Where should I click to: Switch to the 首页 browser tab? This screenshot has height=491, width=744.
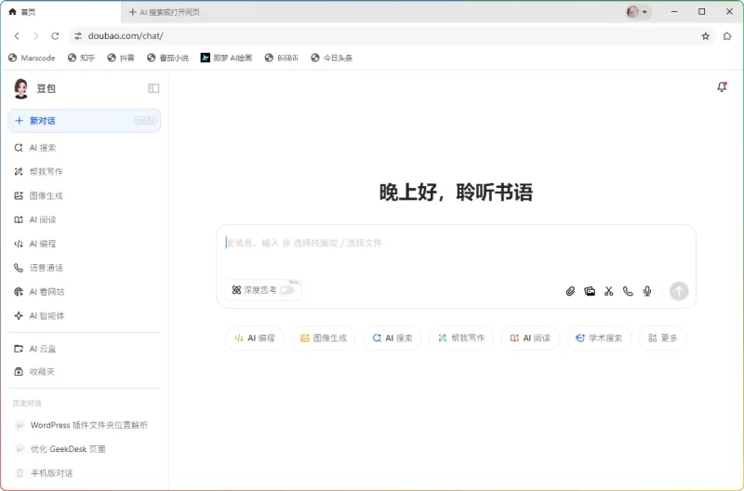[x=60, y=12]
